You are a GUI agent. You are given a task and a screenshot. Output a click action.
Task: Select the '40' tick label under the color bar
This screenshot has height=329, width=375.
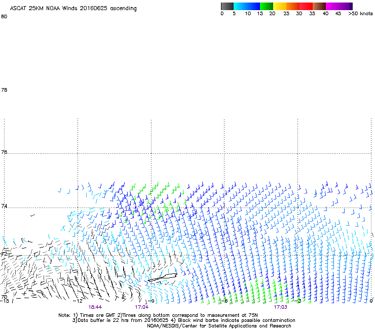click(325, 14)
